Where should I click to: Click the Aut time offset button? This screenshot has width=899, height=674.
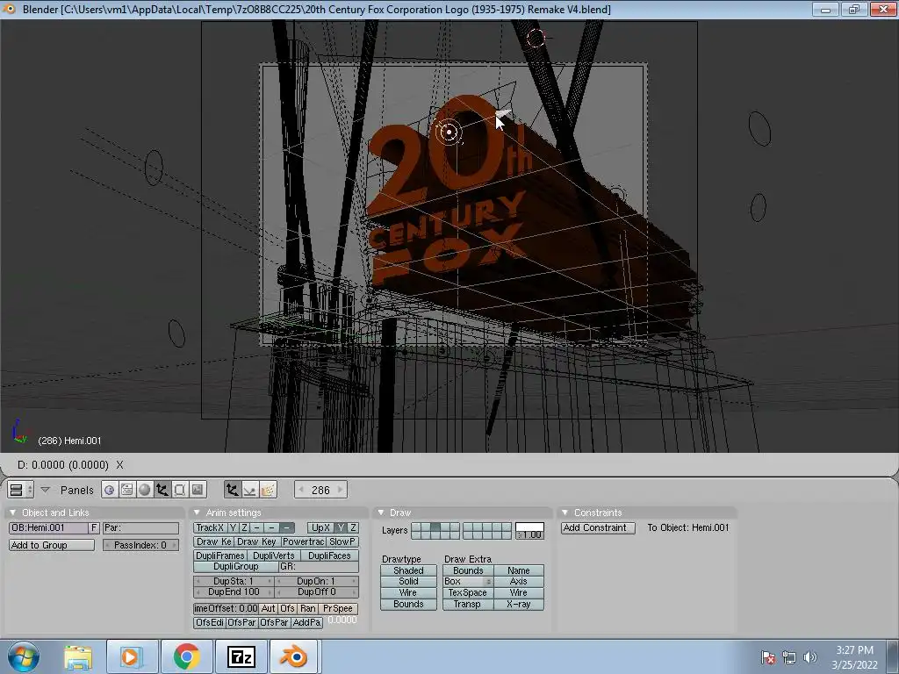[x=269, y=609]
